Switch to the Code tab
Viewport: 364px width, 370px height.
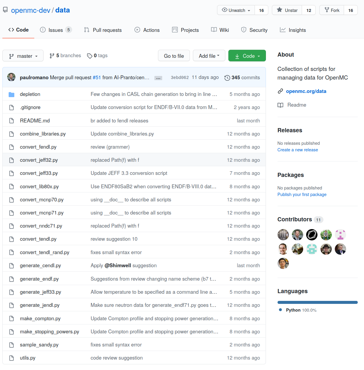click(18, 30)
